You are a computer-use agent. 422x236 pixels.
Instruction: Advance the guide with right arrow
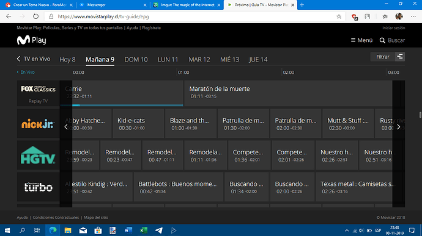(x=399, y=127)
